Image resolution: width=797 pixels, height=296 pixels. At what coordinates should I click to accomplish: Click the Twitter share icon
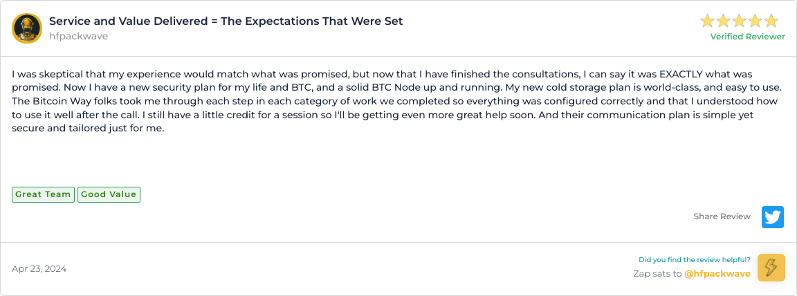point(772,216)
